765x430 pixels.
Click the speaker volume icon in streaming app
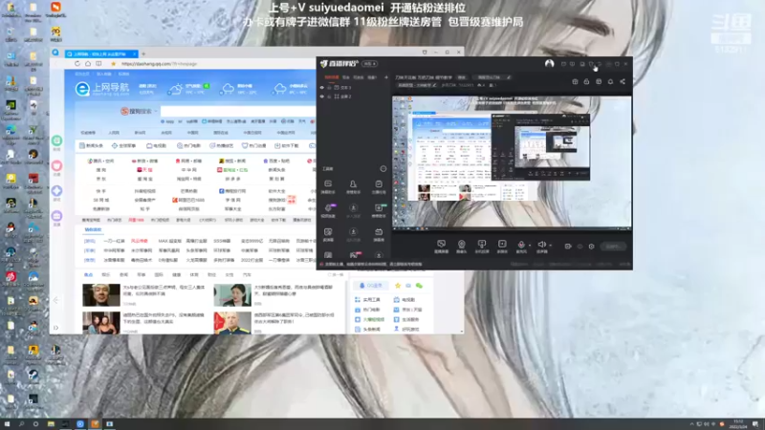tap(541, 244)
